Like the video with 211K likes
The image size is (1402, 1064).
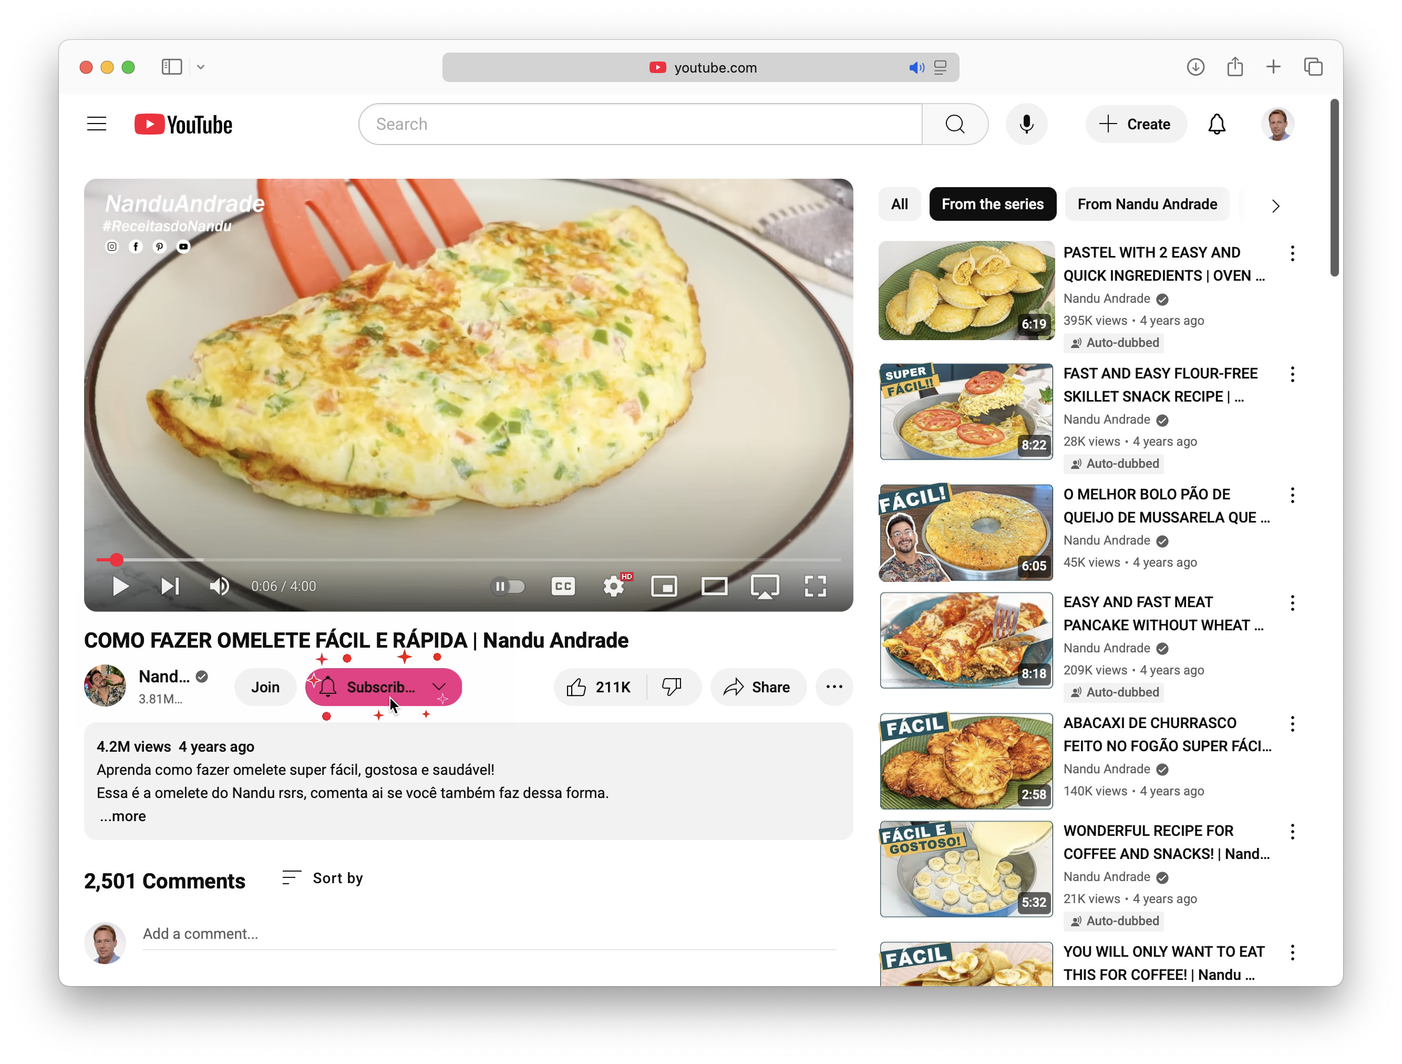(599, 688)
